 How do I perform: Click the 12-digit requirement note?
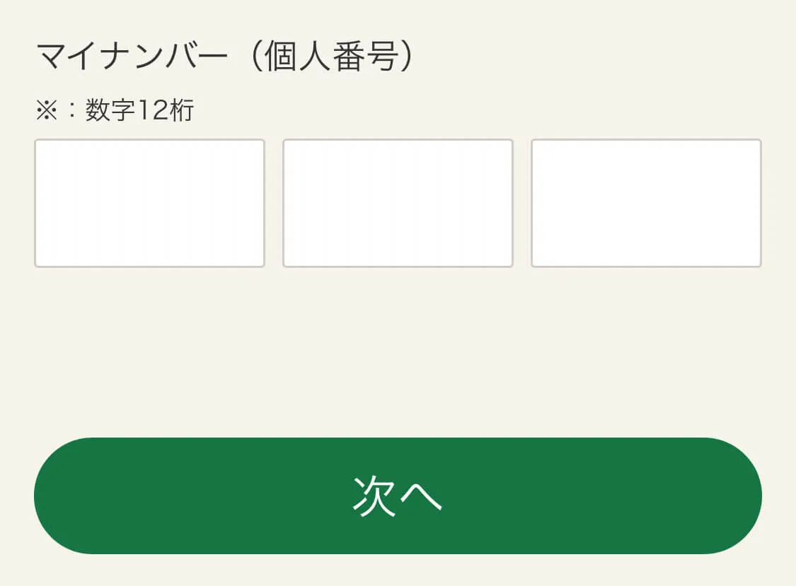click(113, 108)
